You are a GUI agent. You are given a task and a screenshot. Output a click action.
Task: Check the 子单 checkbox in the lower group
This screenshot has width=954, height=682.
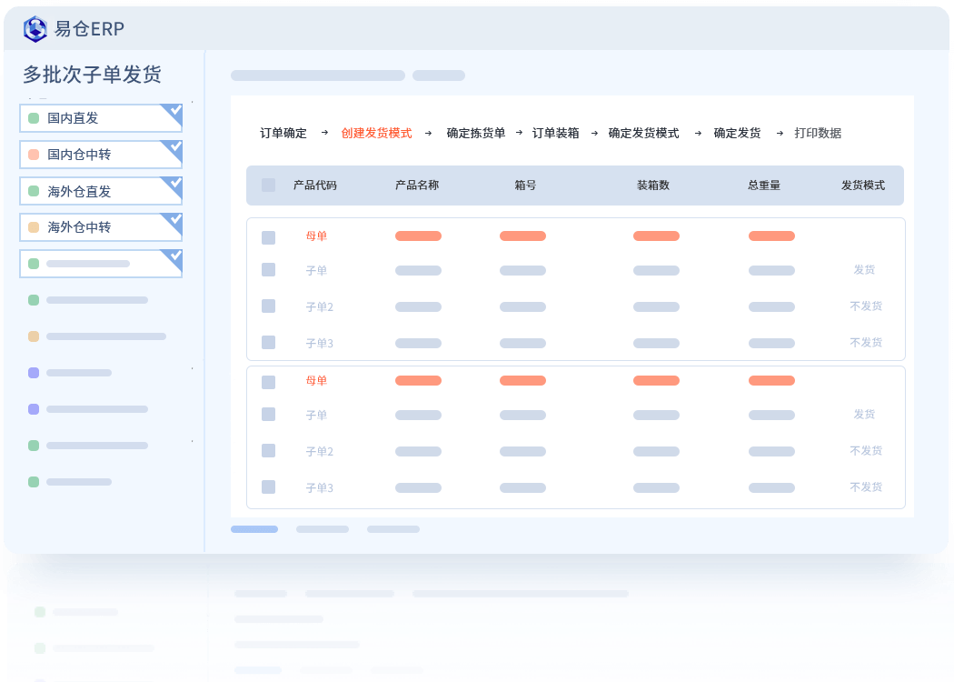268,414
